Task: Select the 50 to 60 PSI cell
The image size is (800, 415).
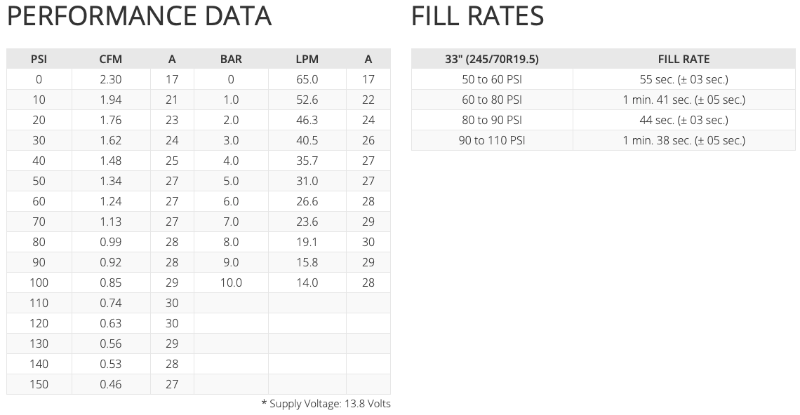Action: (492, 80)
